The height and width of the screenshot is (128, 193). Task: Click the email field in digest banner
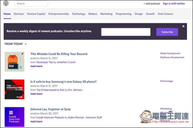click(126, 32)
